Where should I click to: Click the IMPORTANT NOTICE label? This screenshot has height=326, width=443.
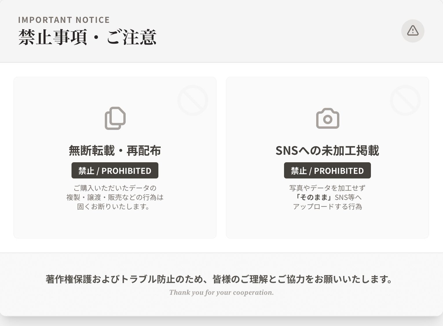pyautogui.click(x=64, y=20)
